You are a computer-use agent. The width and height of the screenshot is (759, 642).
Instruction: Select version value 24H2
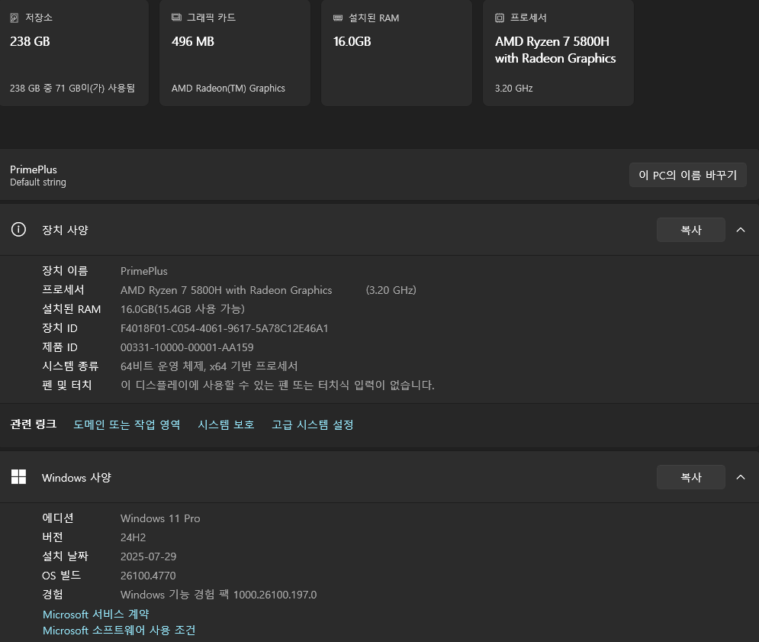tap(133, 537)
